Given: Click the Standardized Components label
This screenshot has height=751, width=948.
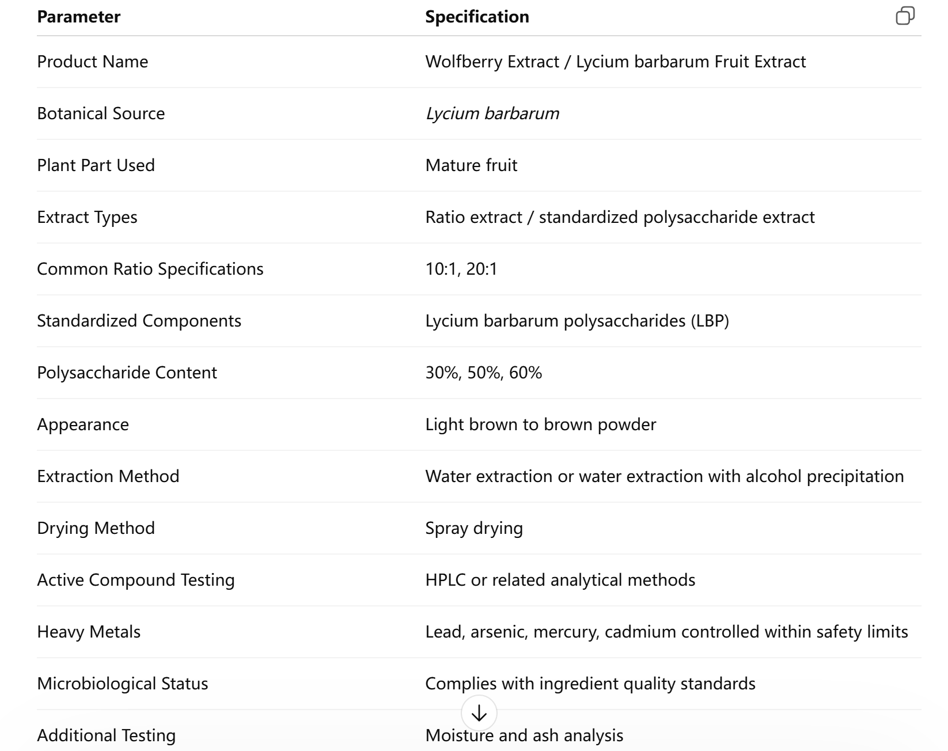Looking at the screenshot, I should point(139,321).
